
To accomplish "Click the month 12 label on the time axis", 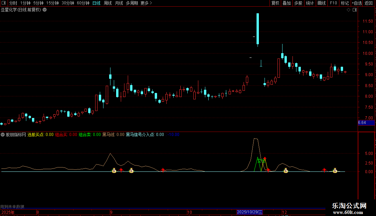I will [x=284, y=212].
